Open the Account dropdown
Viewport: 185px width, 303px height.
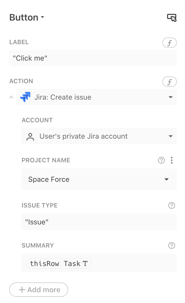pos(171,136)
